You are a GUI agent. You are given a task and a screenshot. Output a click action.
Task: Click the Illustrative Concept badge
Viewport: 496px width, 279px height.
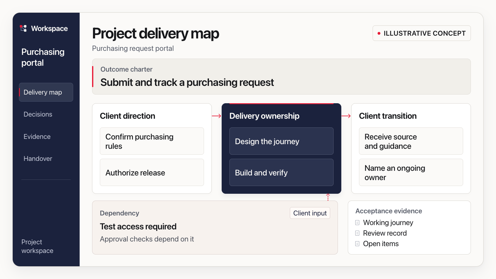point(422,33)
